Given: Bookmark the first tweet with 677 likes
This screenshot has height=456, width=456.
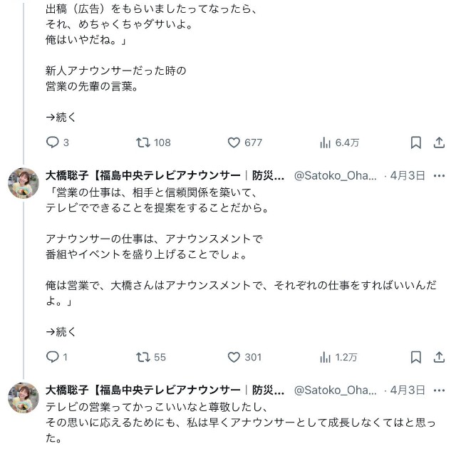Looking at the screenshot, I should pos(416,142).
